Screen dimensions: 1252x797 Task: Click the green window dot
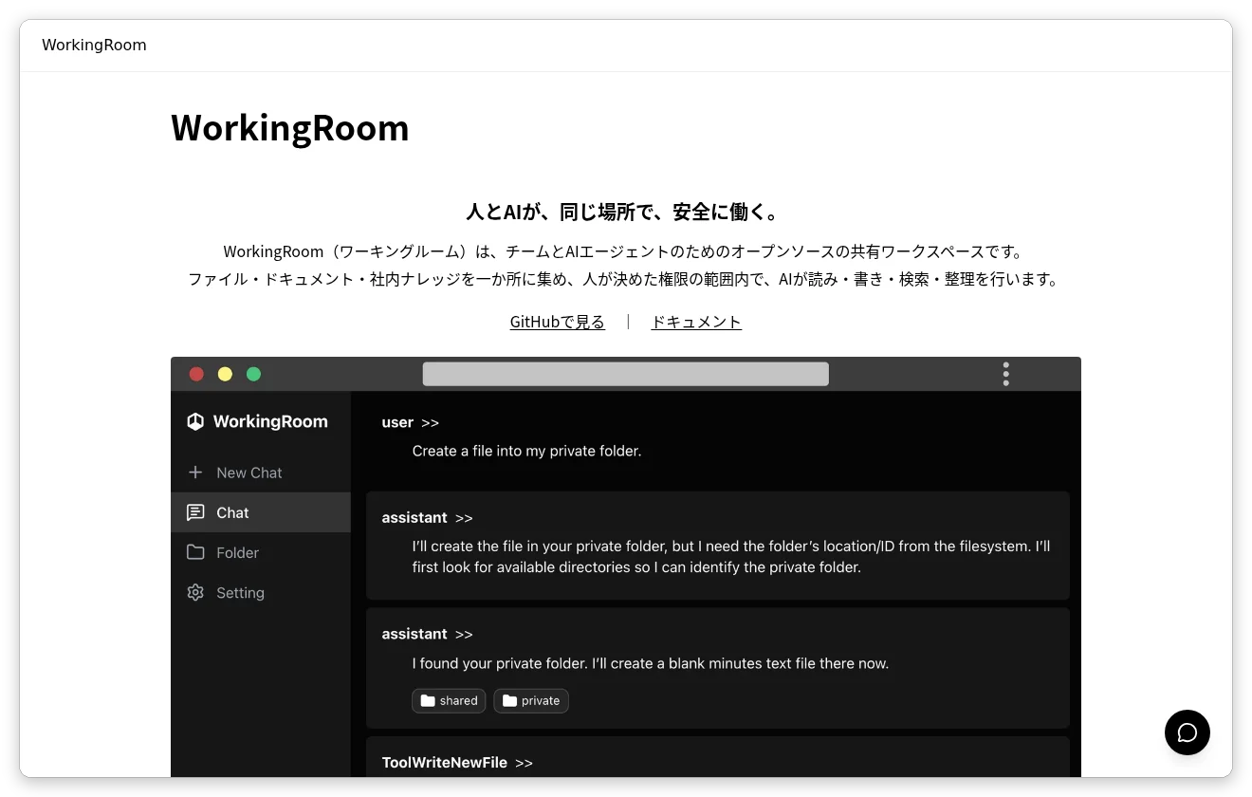pos(253,374)
